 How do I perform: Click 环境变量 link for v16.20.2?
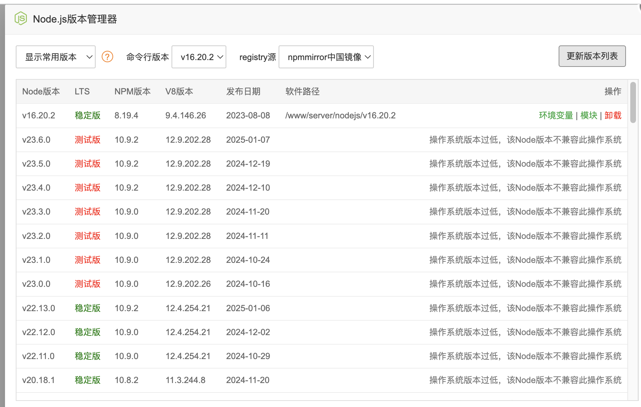coord(556,116)
